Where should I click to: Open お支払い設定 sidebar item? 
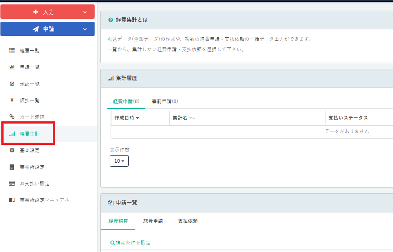35,184
